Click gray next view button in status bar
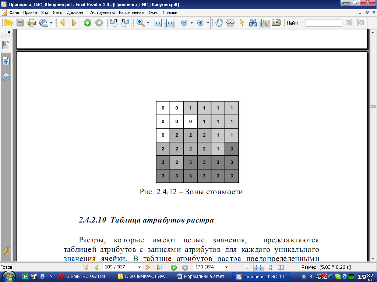 (x=185, y=268)
